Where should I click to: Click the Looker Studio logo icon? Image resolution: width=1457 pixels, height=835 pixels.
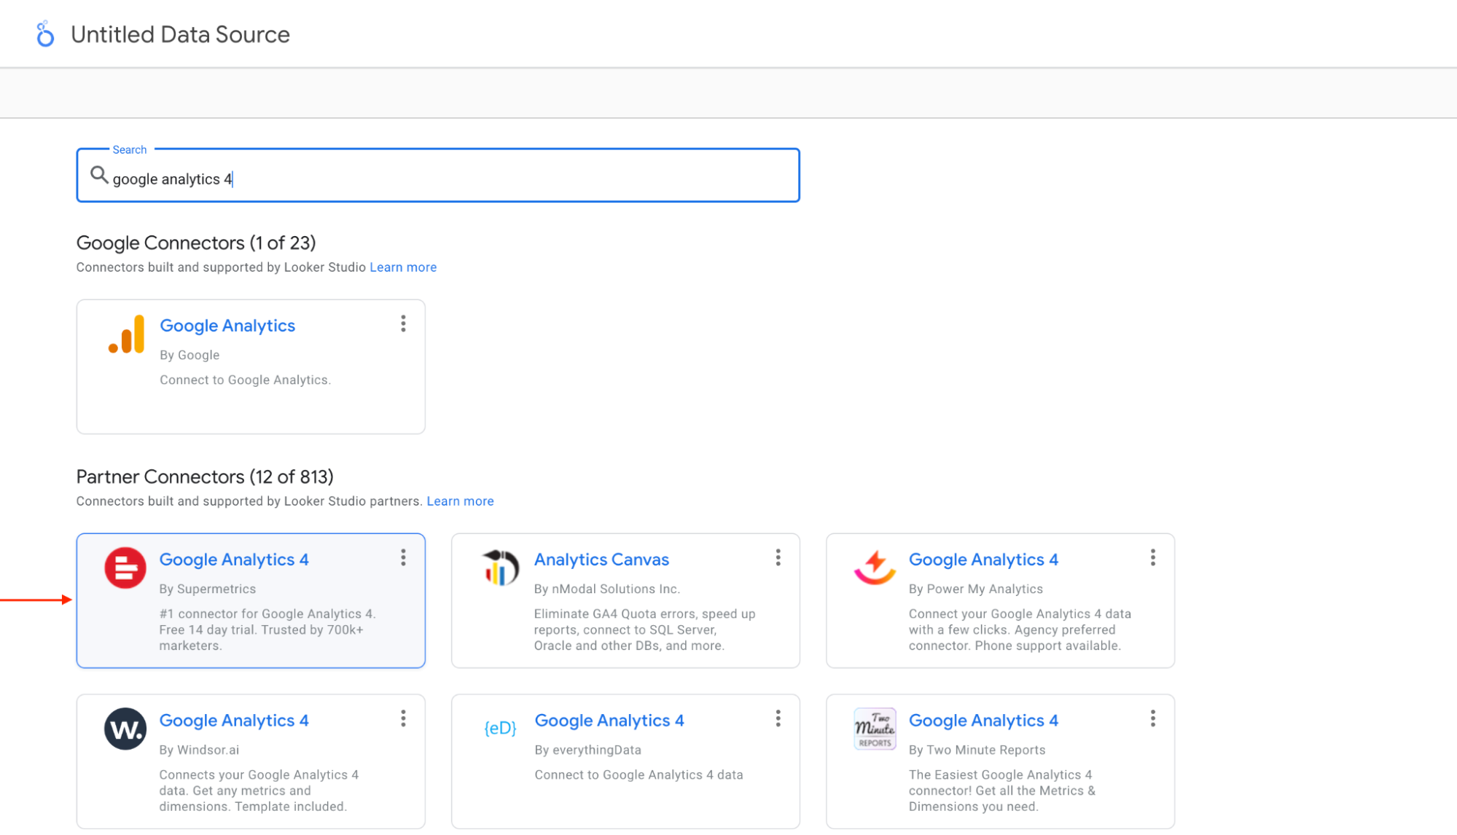pos(45,34)
